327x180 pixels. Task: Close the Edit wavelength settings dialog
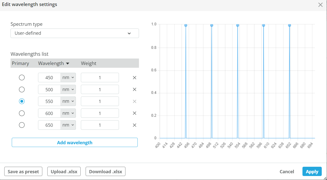320,5
